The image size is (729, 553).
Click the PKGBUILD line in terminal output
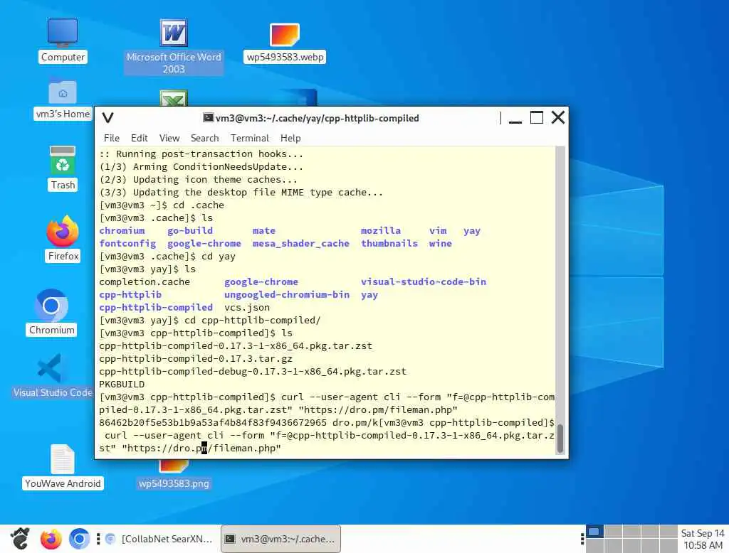(x=122, y=385)
